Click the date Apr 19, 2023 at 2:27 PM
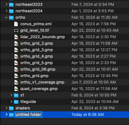Image resolution: width=129 pixels, height=125 pixels. pyautogui.click(x=93, y=56)
